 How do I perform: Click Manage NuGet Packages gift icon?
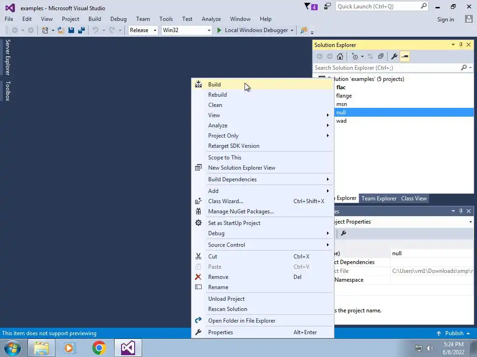click(x=198, y=212)
